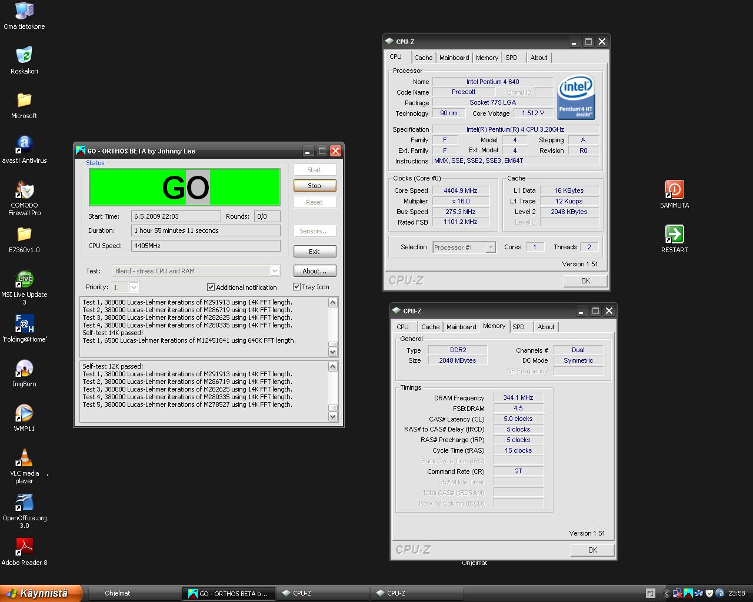Click the CPU Speed field showing 4405MHz
The height and width of the screenshot is (602, 753).
pyautogui.click(x=206, y=246)
